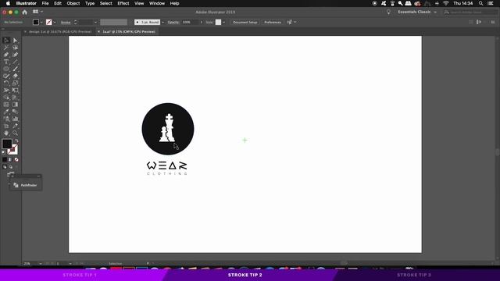This screenshot has width=500, height=281.
Task: Activate the Width warp tool
Action: (6, 91)
